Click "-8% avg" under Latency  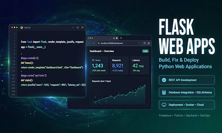[x=136, y=70]
